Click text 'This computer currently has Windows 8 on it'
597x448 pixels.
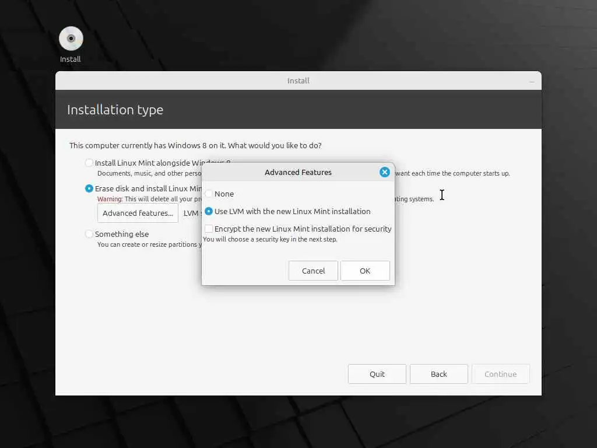[147, 145]
